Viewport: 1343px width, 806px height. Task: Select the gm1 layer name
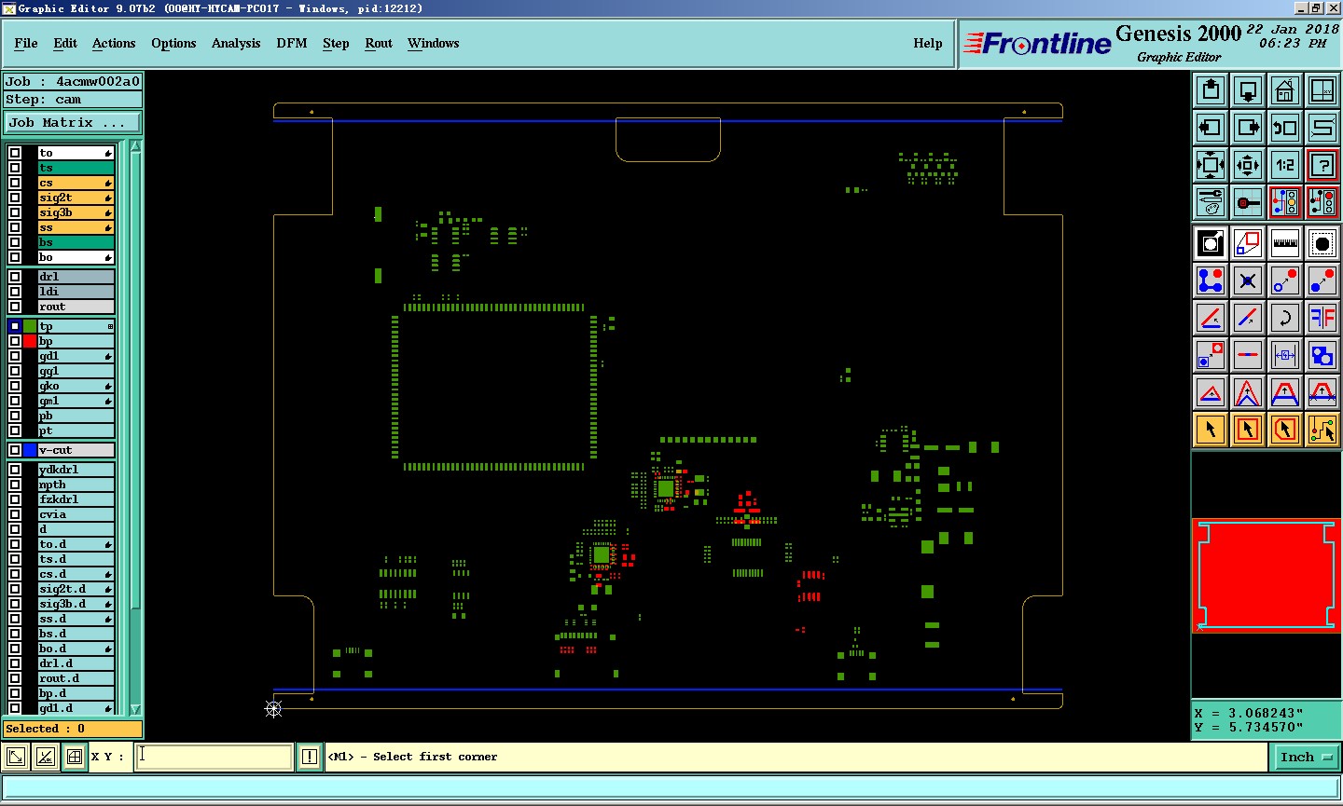click(x=76, y=401)
